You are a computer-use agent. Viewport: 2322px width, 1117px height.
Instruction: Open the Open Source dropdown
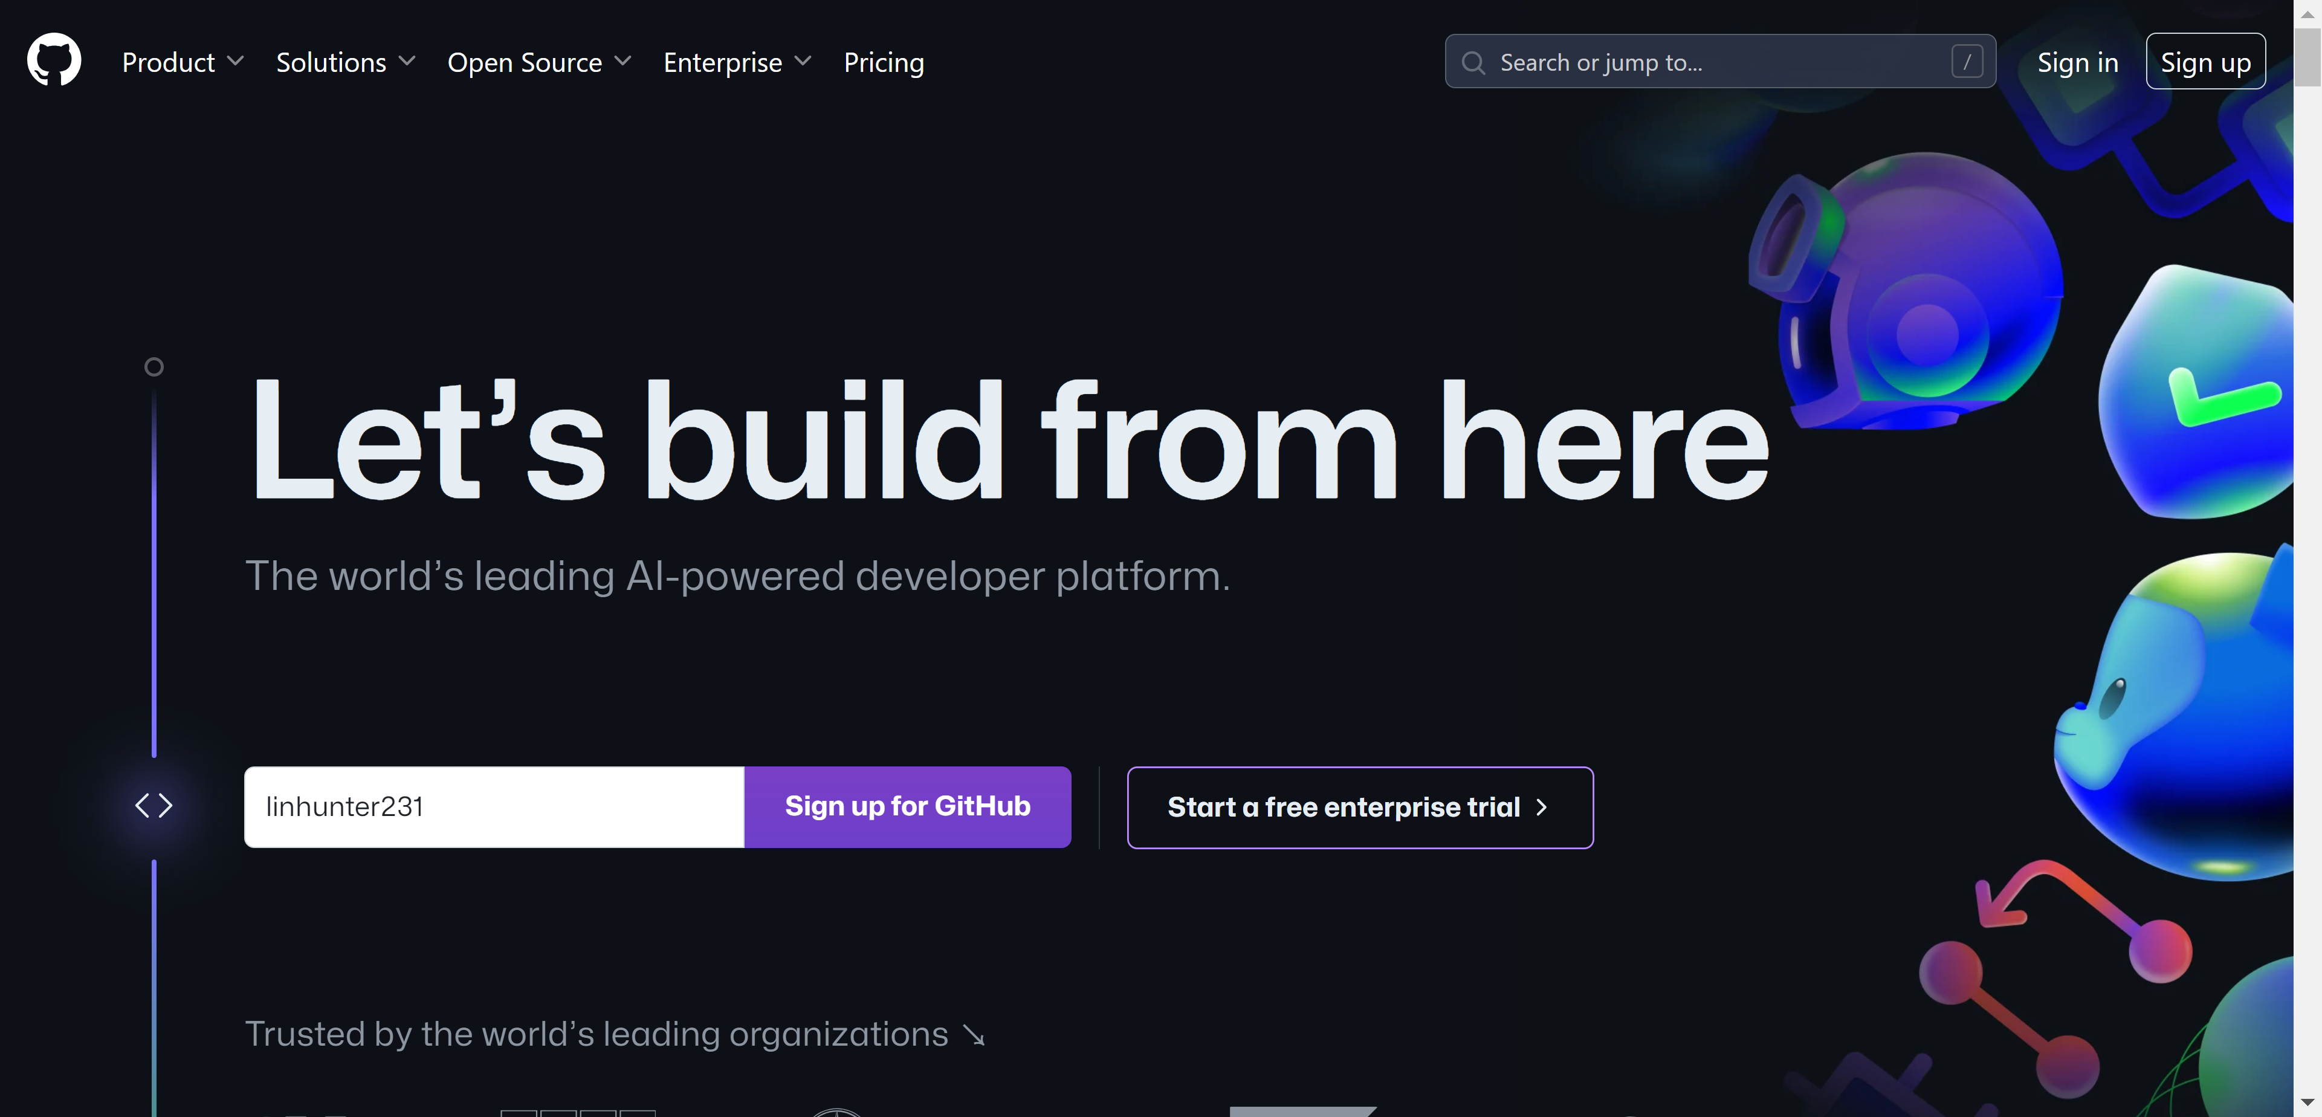[538, 62]
